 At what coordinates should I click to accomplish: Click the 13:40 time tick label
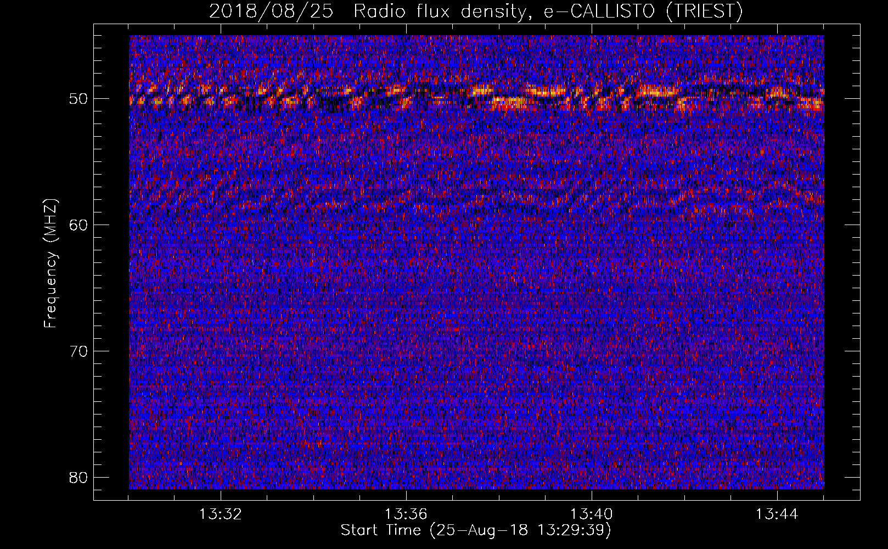pos(592,514)
